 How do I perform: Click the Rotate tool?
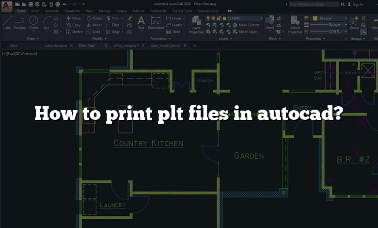click(94, 18)
